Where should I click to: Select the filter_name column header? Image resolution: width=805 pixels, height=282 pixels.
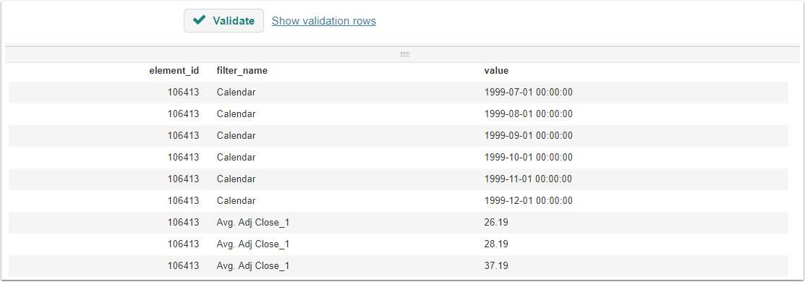(242, 71)
